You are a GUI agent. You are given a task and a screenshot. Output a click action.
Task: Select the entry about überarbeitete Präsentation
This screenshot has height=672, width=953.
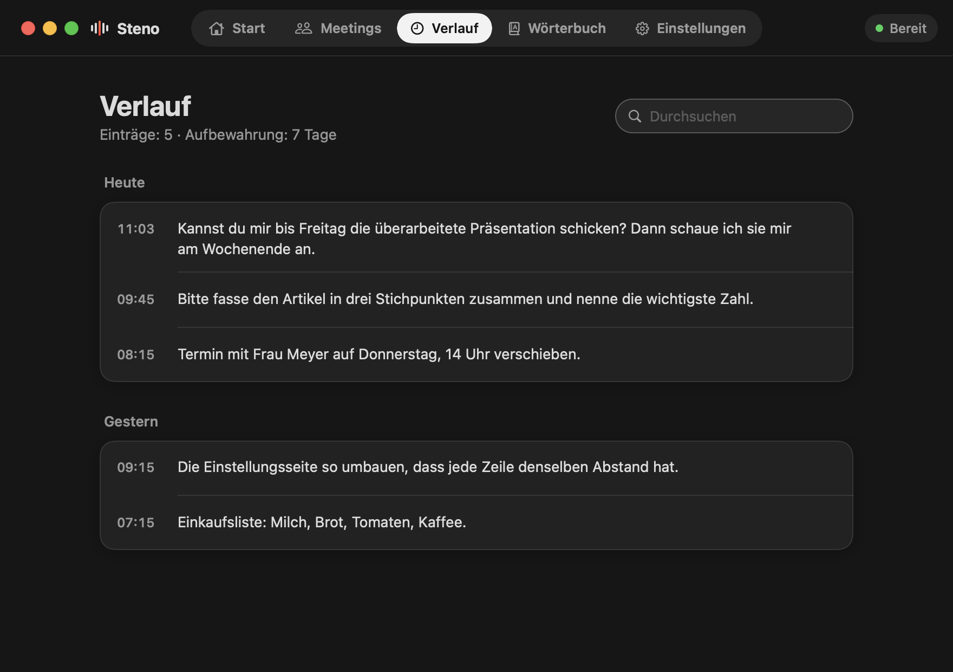(476, 238)
